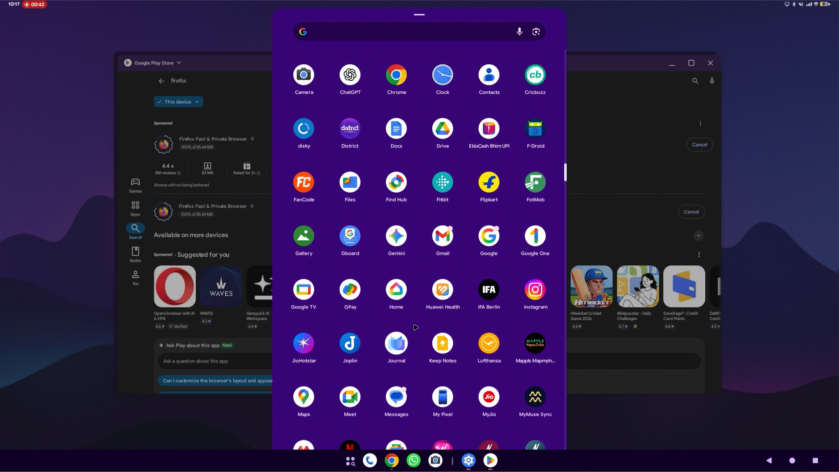
Task: Open the Fitbit app
Action: pos(442,182)
